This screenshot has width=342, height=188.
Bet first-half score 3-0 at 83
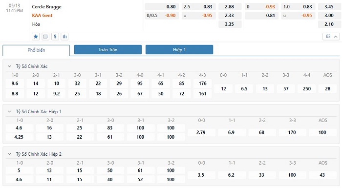click(110, 128)
